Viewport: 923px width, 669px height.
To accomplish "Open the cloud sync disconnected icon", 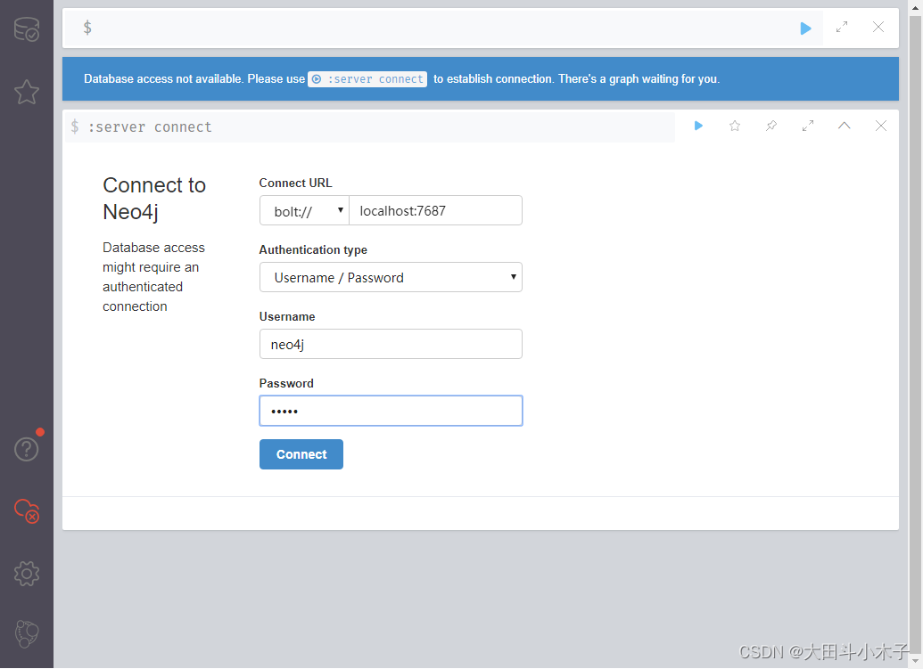I will tap(27, 510).
